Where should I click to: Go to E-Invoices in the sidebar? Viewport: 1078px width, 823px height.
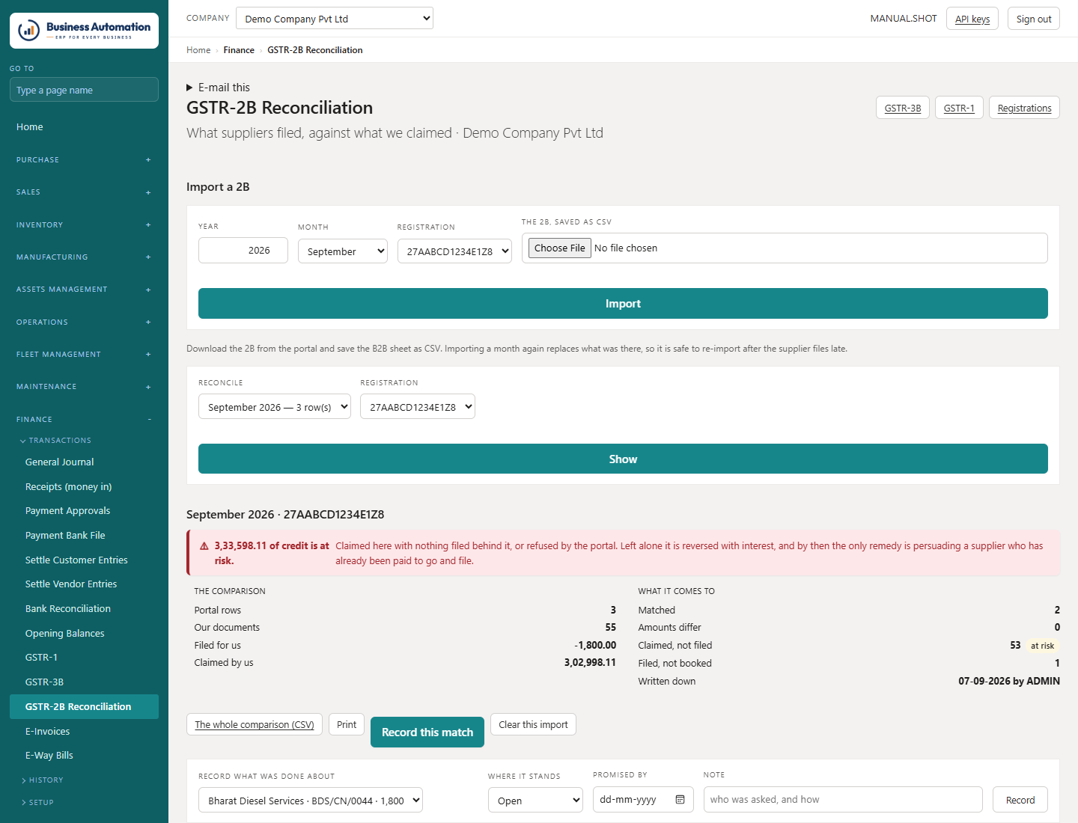pyautogui.click(x=47, y=732)
